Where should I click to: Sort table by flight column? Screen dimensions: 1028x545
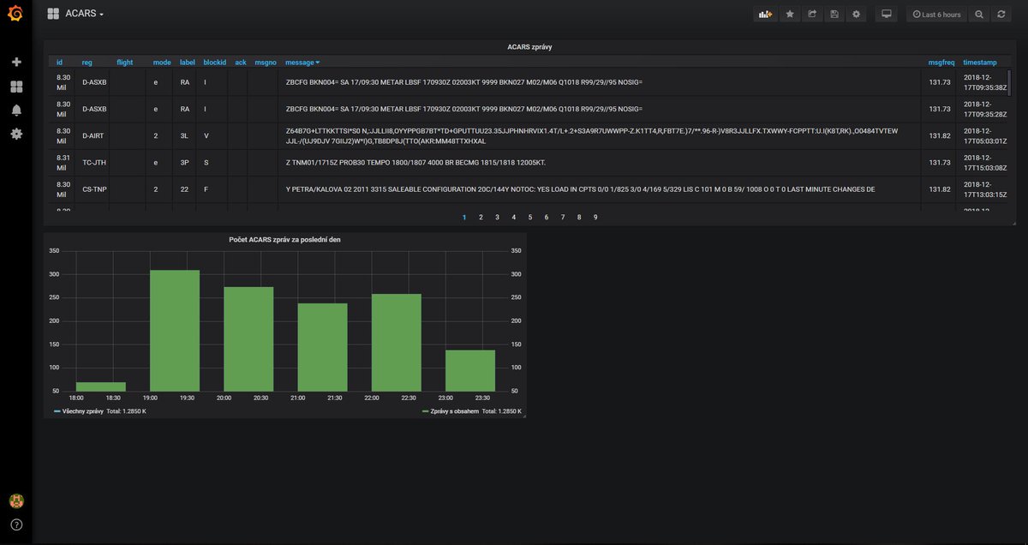click(125, 63)
